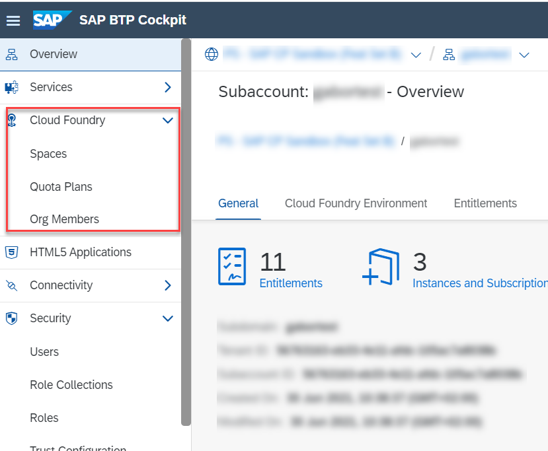The height and width of the screenshot is (451, 548).
Task: Expand the Services menu chevron
Action: coord(168,87)
